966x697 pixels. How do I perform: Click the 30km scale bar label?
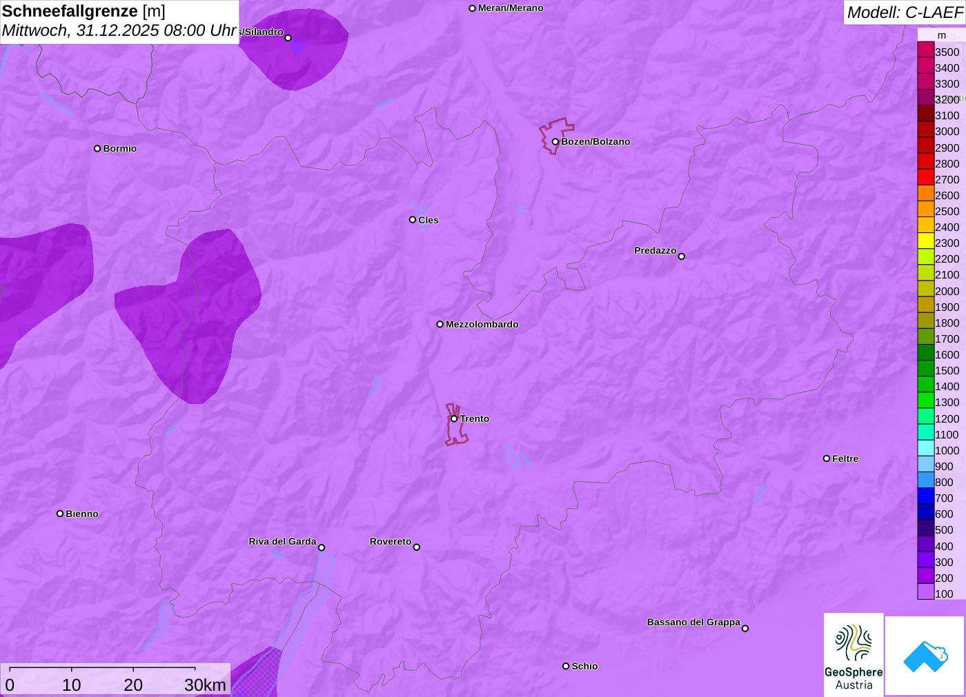click(205, 685)
